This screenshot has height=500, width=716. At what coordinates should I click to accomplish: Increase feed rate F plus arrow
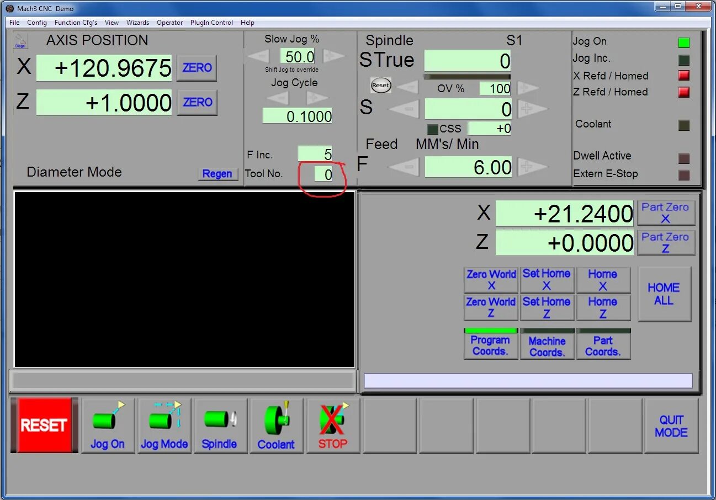[x=532, y=167]
